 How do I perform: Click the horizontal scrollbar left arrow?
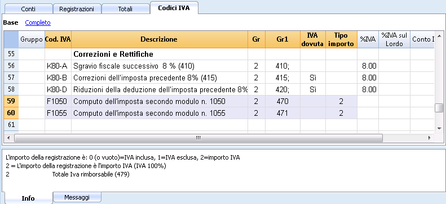coord(8,138)
